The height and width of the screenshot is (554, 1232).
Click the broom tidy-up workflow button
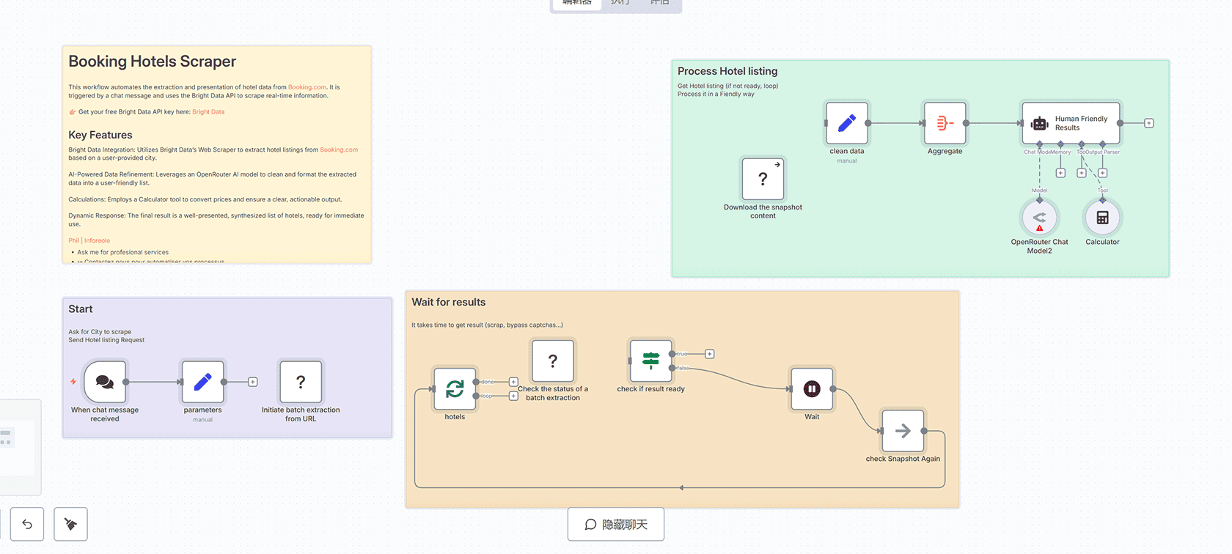pyautogui.click(x=70, y=524)
